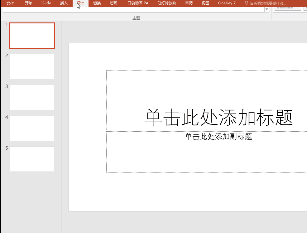Open the 动画 animations tab
The image size is (307, 233).
[113, 3]
